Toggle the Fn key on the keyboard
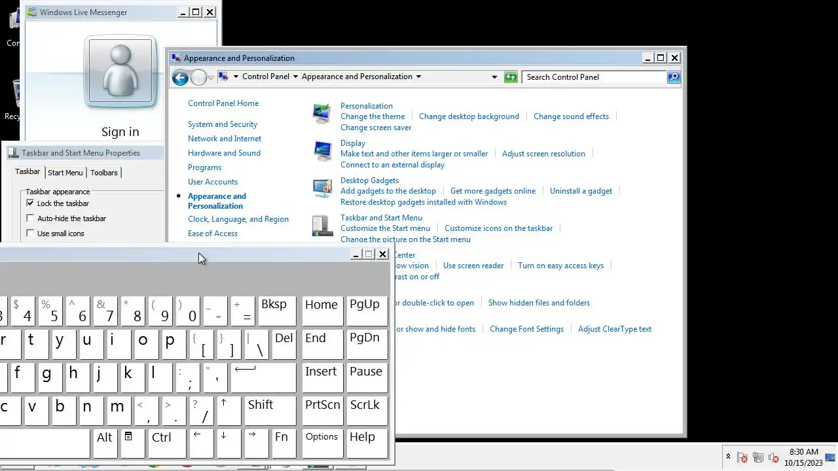The width and height of the screenshot is (838, 471). click(284, 444)
